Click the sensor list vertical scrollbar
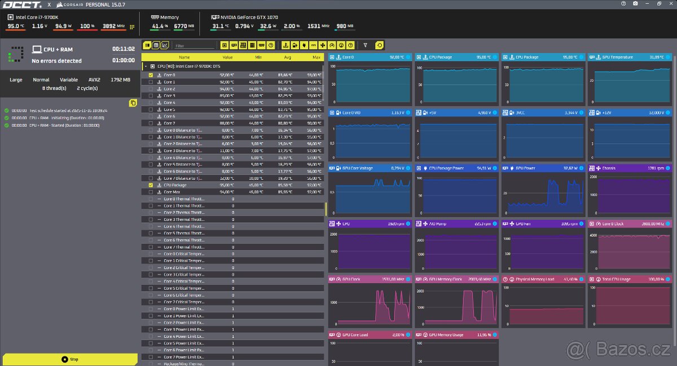This screenshot has width=677, height=366. coord(326,209)
